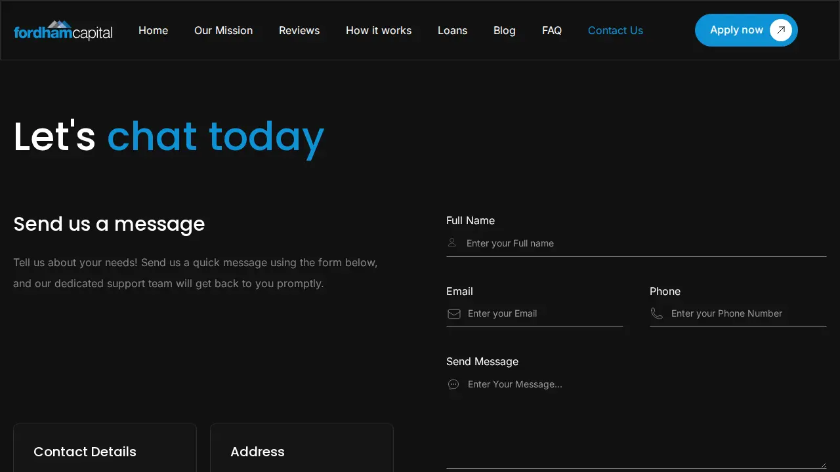The height and width of the screenshot is (472, 840).
Task: Click the Email field label
Action: click(459, 292)
